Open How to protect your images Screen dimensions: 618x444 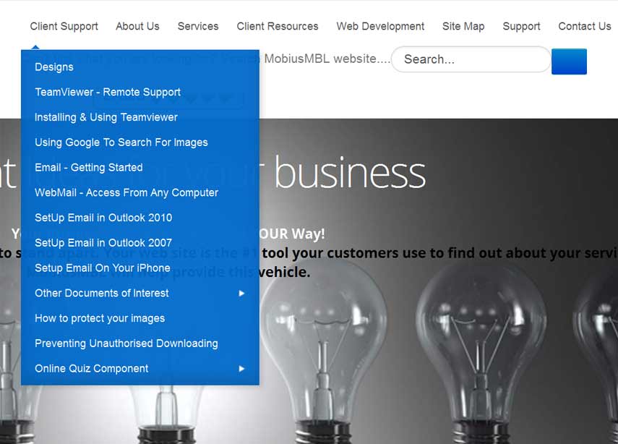100,319
